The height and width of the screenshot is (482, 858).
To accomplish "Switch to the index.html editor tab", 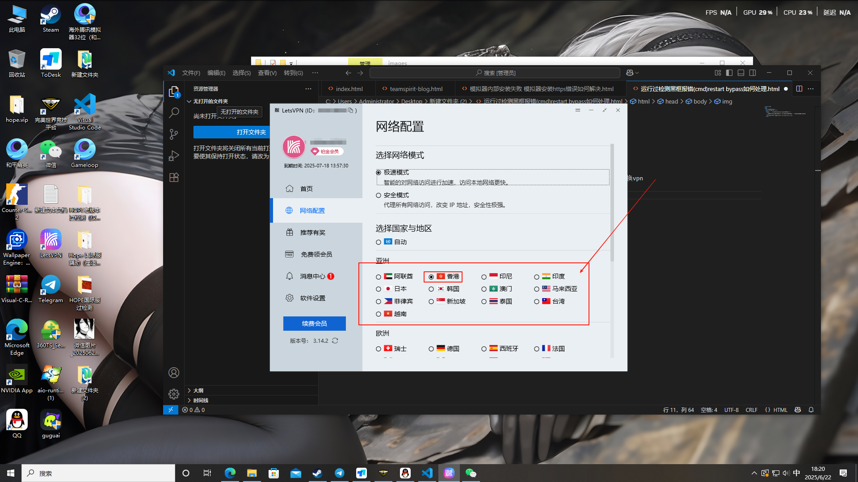I will pos(349,89).
